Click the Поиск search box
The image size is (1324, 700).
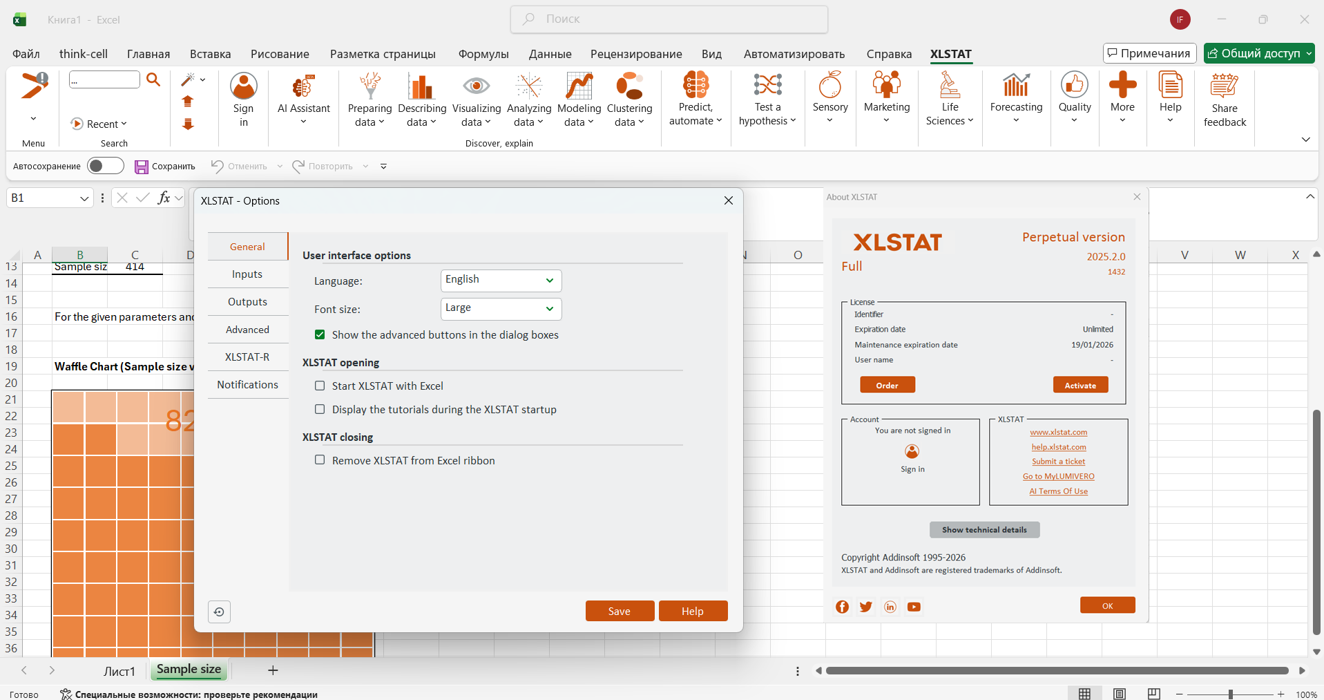point(669,19)
